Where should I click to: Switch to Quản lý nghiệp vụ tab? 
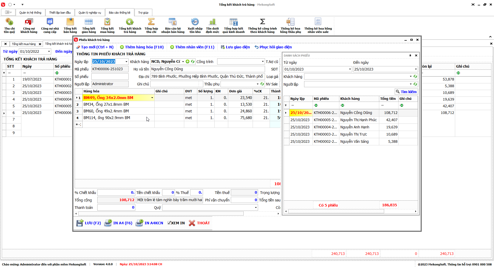coord(90,13)
